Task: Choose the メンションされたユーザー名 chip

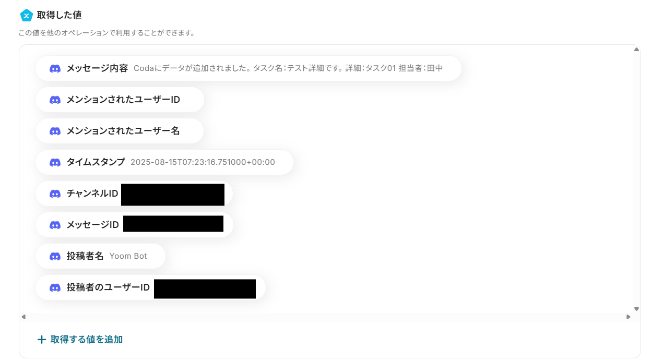Action: tap(120, 131)
